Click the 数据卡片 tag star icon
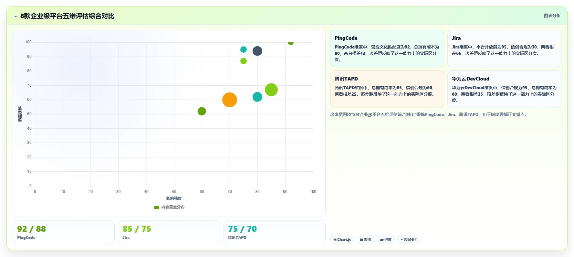The width and height of the screenshot is (574, 257). click(402, 240)
